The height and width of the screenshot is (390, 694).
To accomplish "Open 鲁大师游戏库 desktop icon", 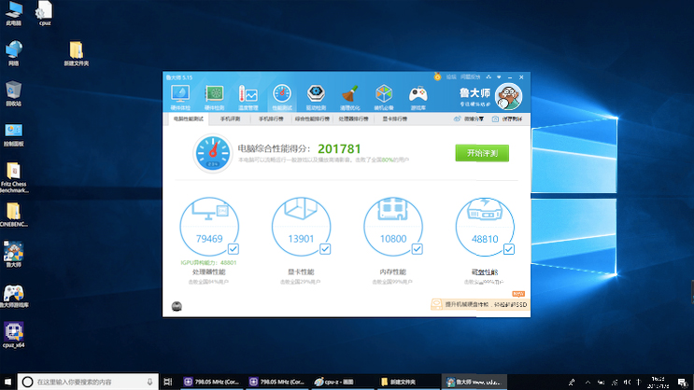I will pyautogui.click(x=14, y=296).
